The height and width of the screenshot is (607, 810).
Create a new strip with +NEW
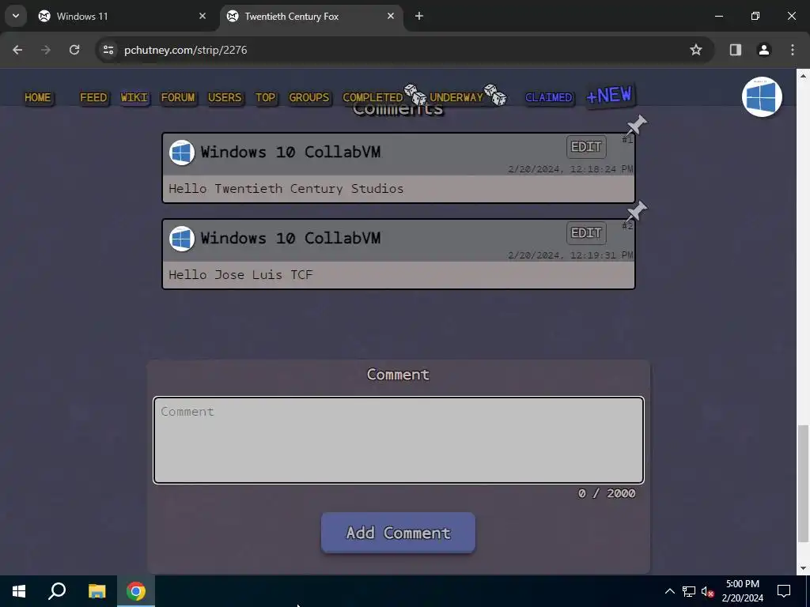[610, 96]
